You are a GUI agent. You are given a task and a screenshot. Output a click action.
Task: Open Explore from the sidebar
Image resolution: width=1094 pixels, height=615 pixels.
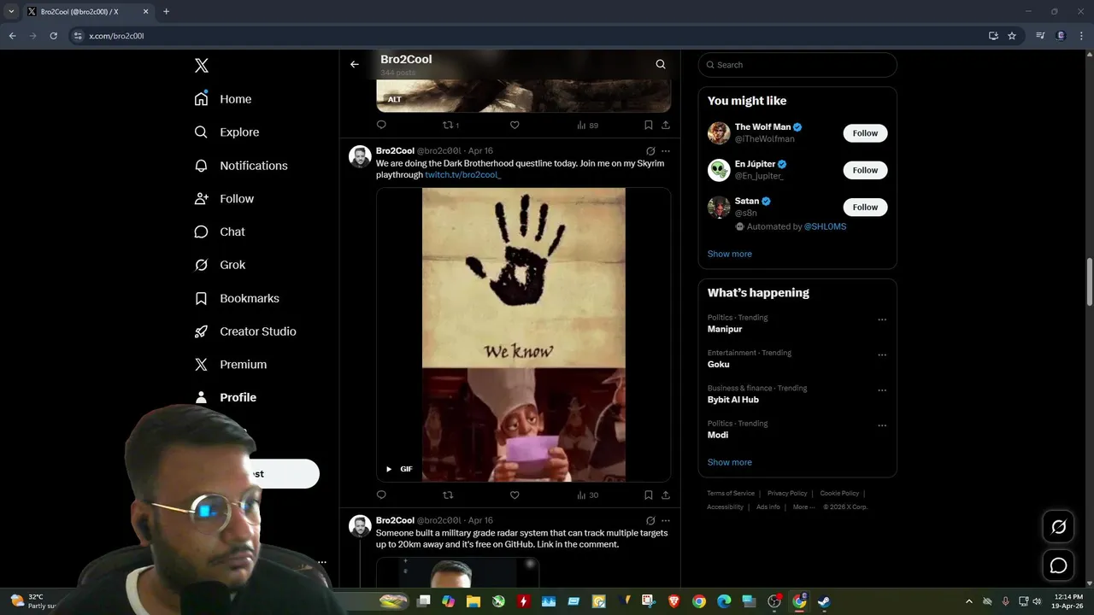226,132
